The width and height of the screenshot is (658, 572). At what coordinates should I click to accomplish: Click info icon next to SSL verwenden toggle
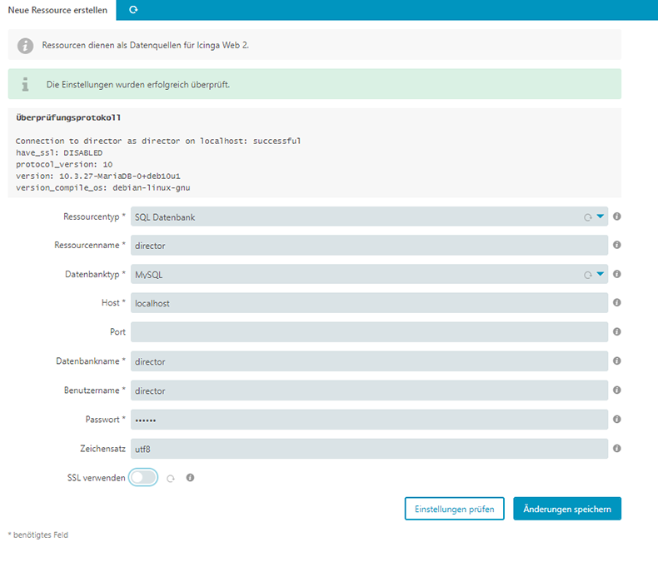[x=190, y=478]
